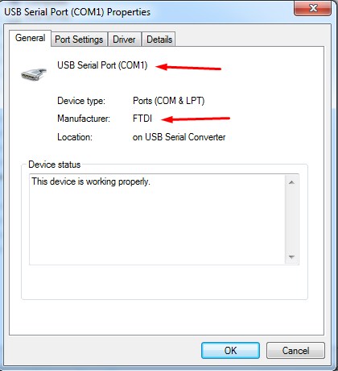Click the Device status group label

pos(55,165)
